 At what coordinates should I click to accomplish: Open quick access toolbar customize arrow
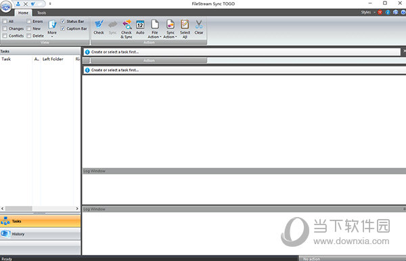point(50,3)
